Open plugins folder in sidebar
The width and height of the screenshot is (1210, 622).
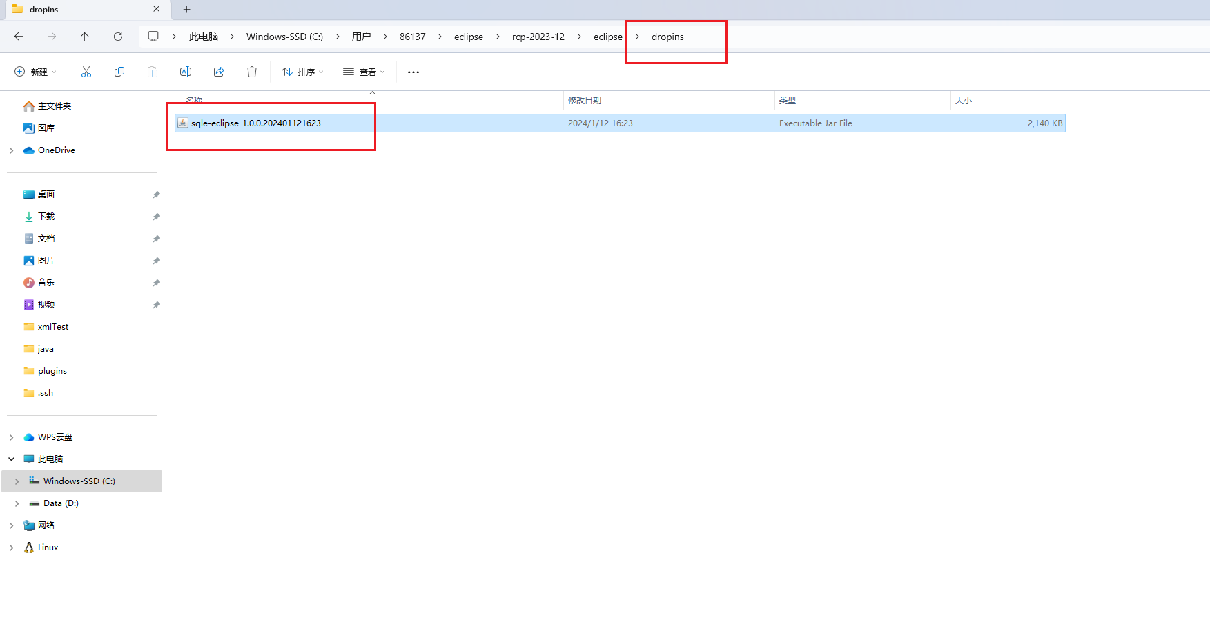pos(52,371)
